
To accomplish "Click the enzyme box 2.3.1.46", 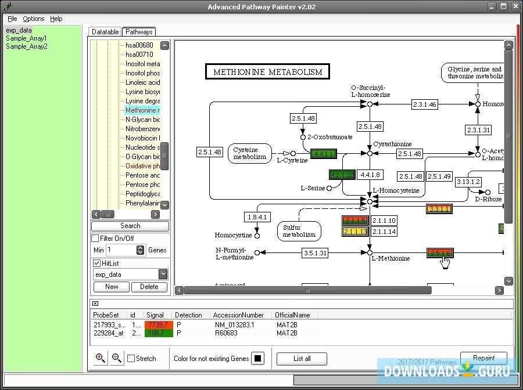I will [x=424, y=104].
